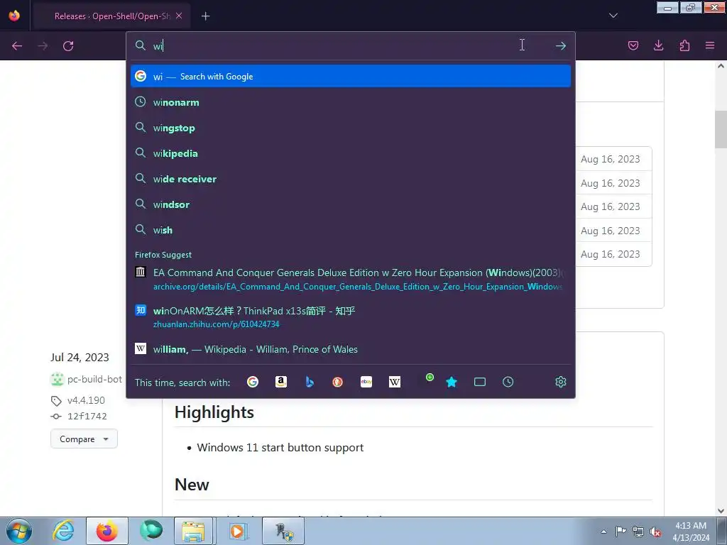The image size is (727, 545).
Task: Search bookmarks via the star icon
Action: click(451, 382)
